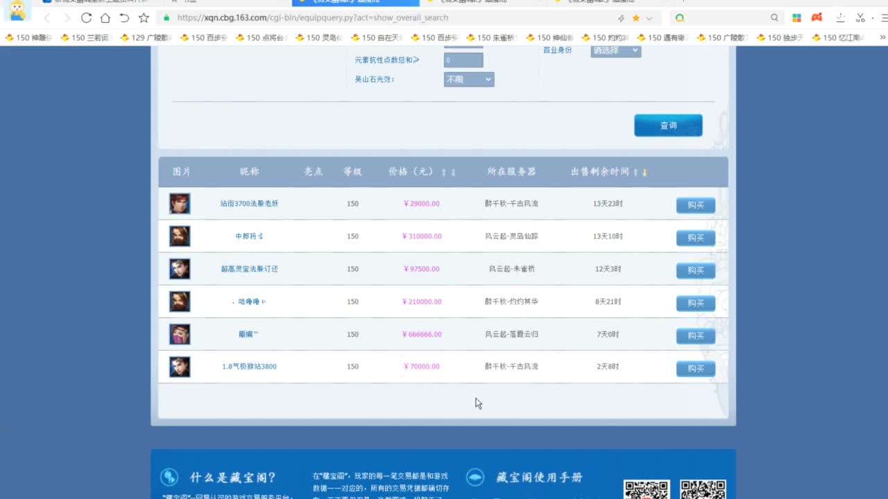Open the red gamepad toolbar icon

coord(817,18)
